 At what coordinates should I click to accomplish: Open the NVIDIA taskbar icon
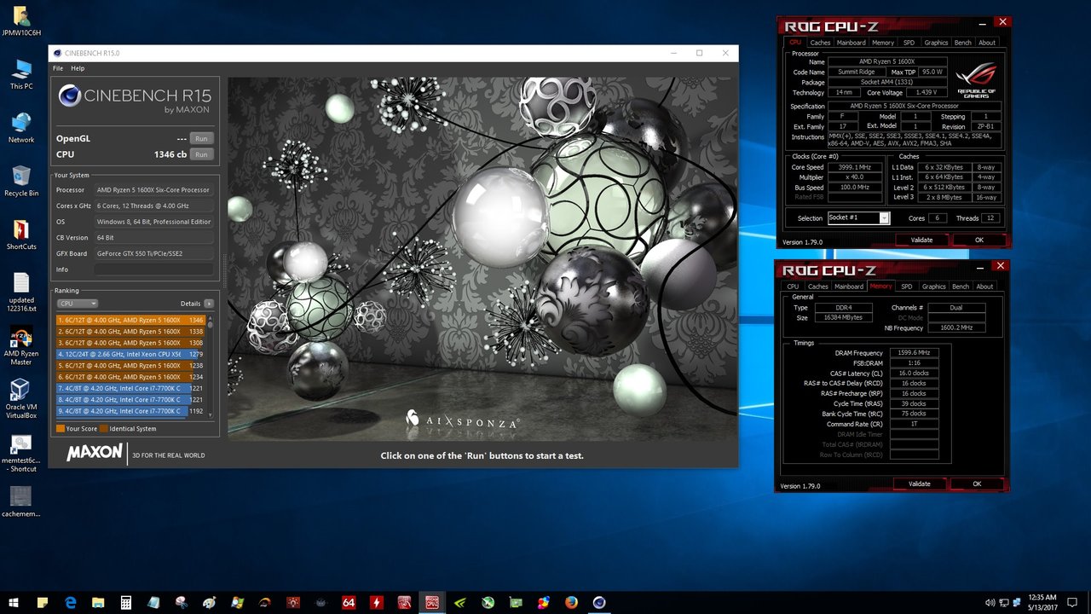459,602
